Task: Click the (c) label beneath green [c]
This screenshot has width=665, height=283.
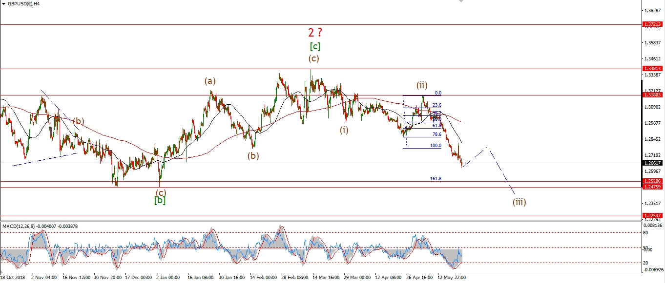Action: (x=313, y=58)
